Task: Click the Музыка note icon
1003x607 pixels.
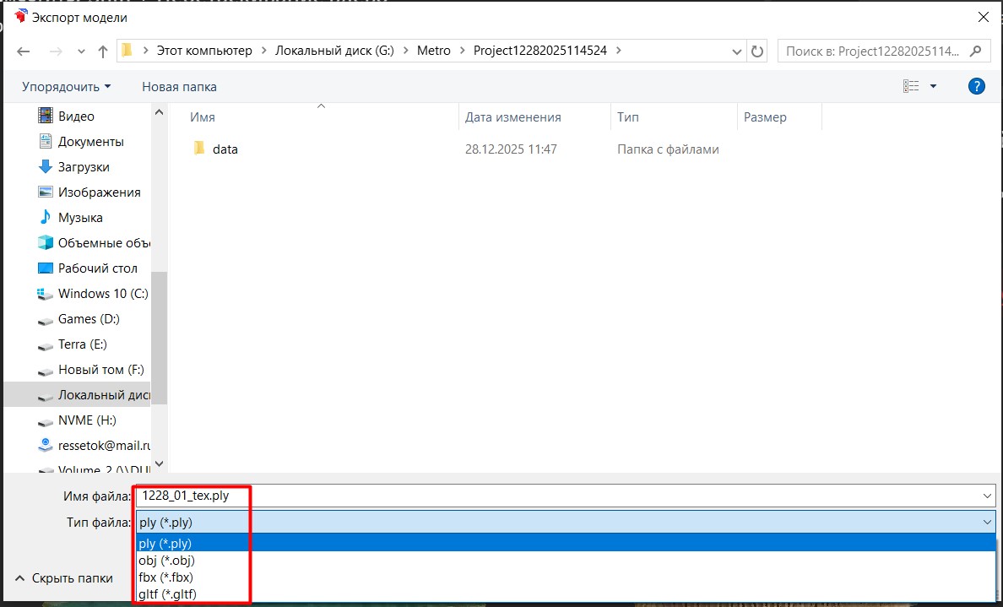Action: [x=46, y=218]
